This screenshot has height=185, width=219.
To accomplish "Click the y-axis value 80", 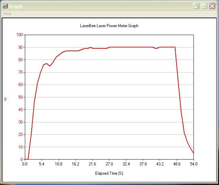I will click(21, 60).
